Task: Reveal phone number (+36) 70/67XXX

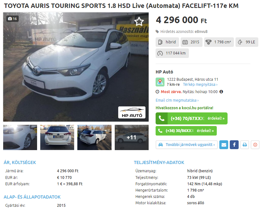Action: (191, 118)
